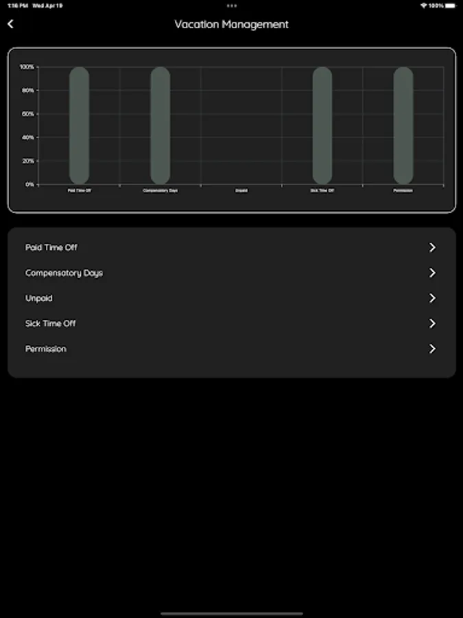Click the Unpaid axis label in chart
The width and height of the screenshot is (463, 618).
tap(241, 190)
